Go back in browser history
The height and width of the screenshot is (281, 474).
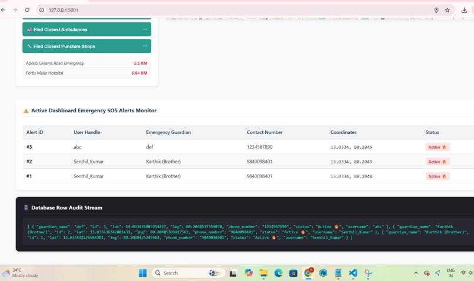(x=3, y=10)
